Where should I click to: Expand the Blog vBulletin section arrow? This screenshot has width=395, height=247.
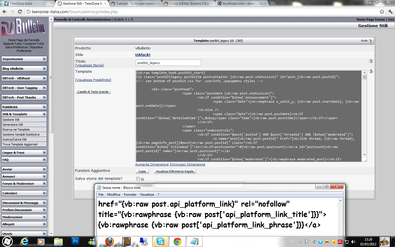44,69
